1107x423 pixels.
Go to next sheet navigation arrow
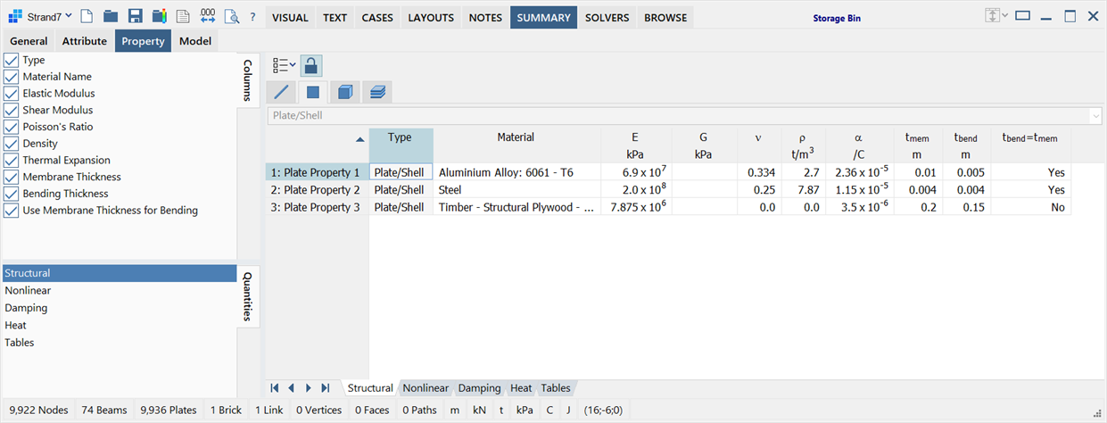coord(309,388)
